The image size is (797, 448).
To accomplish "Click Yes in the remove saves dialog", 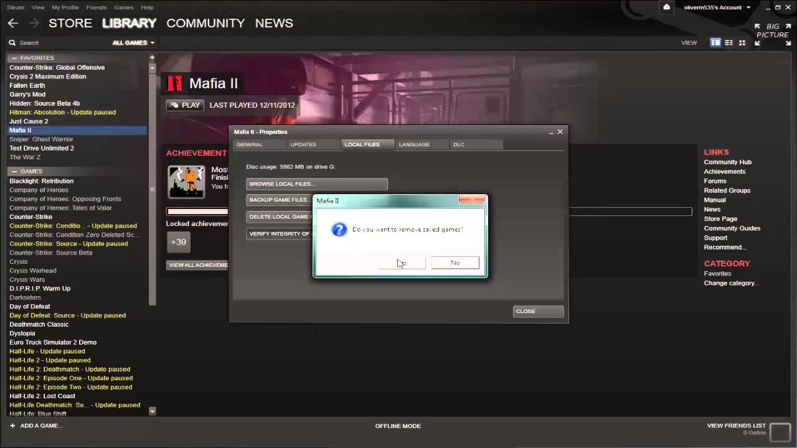I will (402, 263).
